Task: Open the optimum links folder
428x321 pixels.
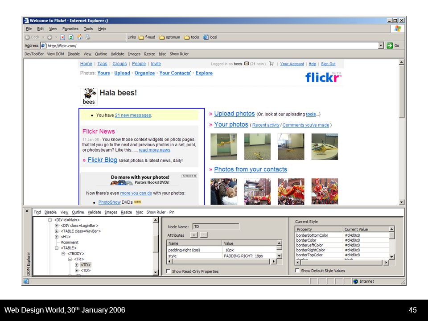Action: click(170, 37)
